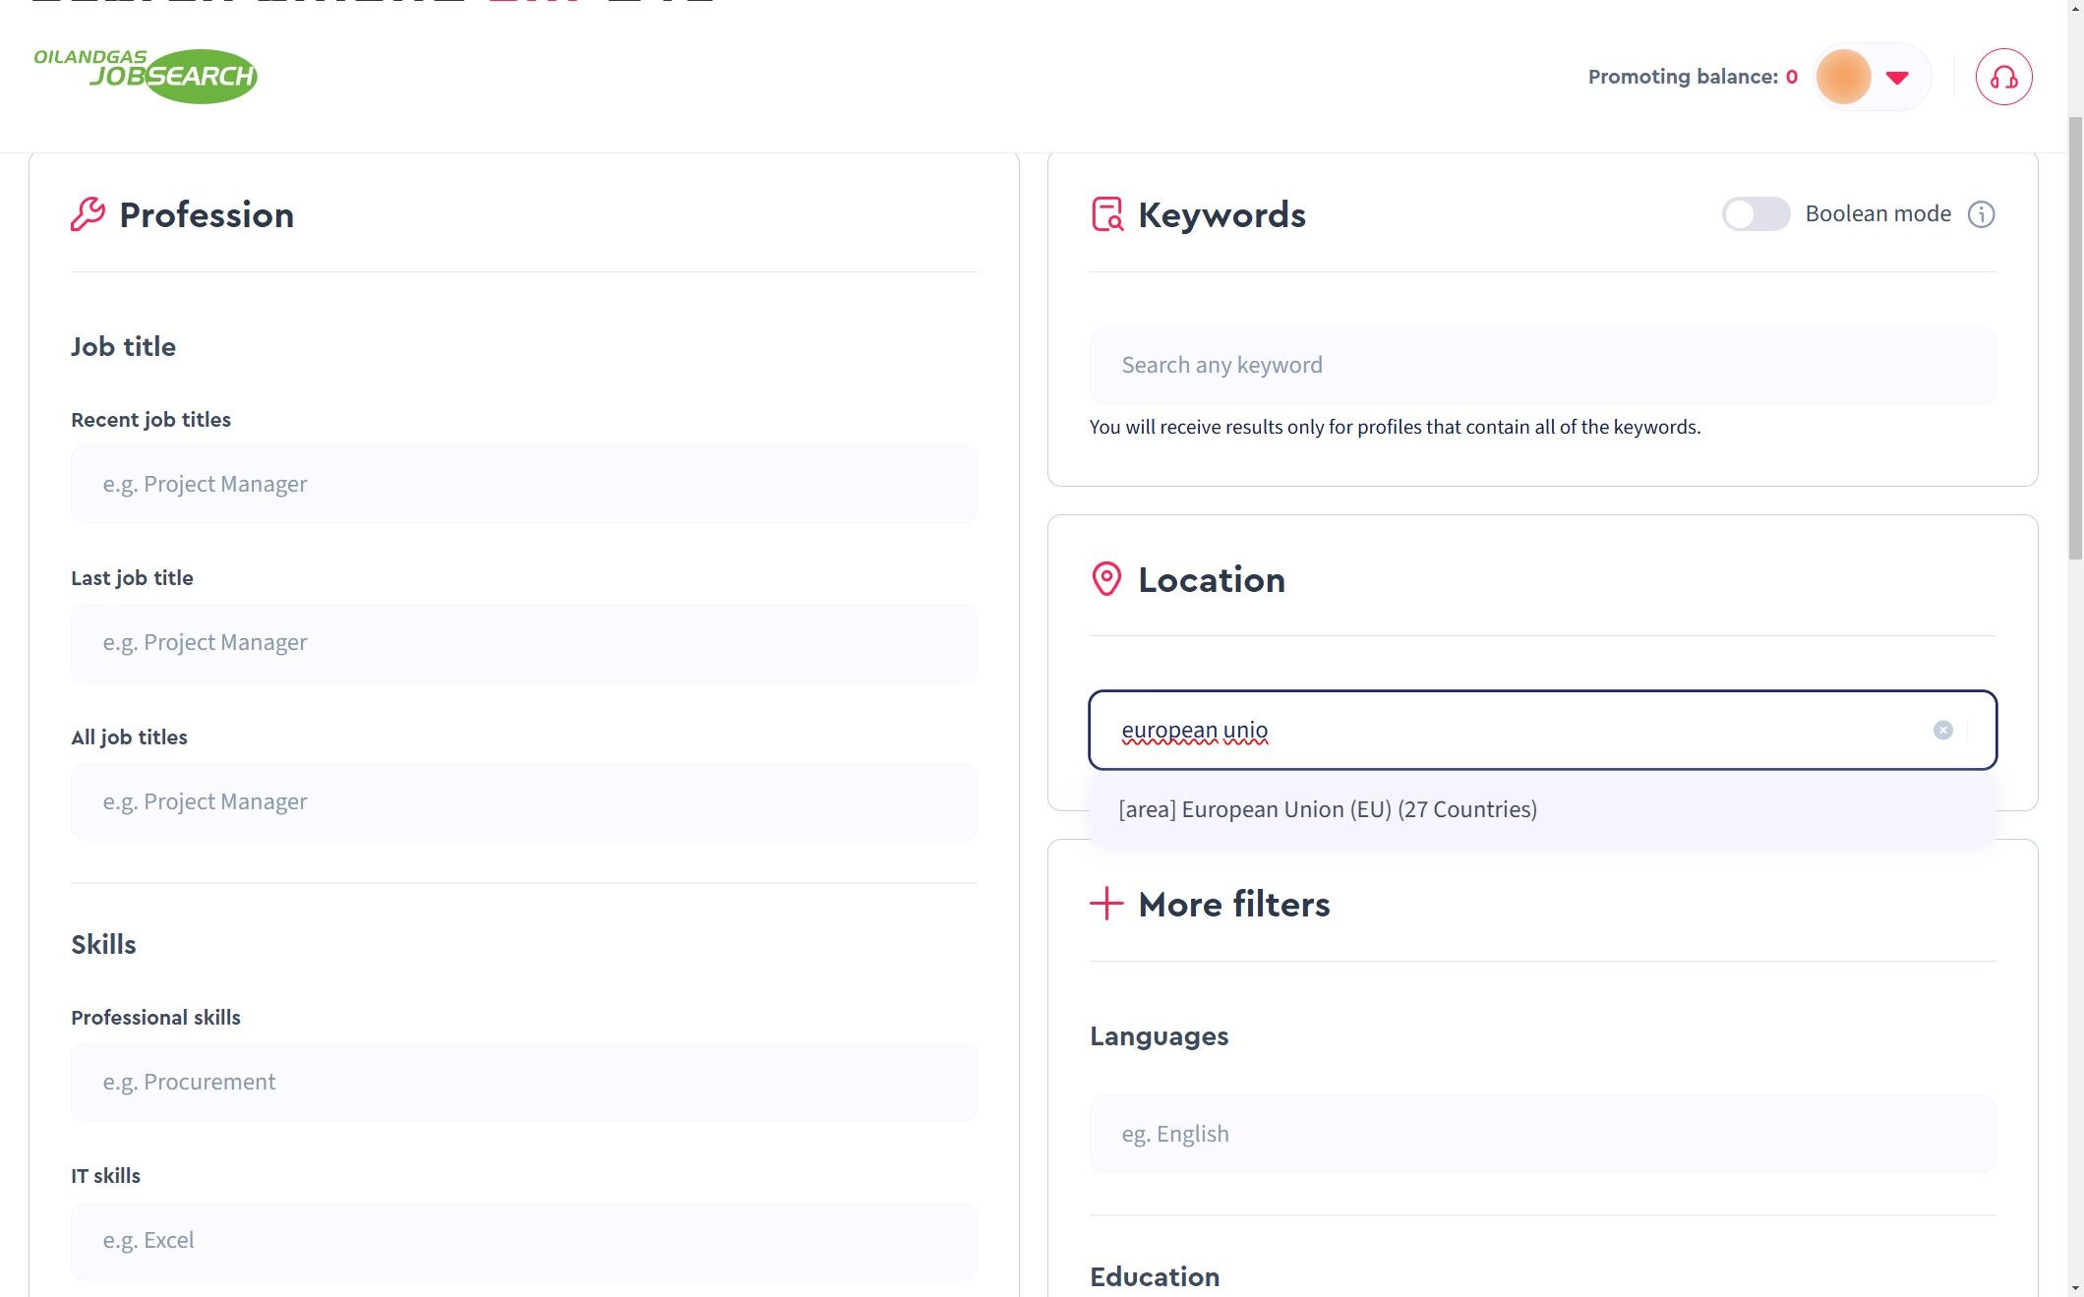Click the Location pin icon
This screenshot has width=2084, height=1297.
point(1106,579)
